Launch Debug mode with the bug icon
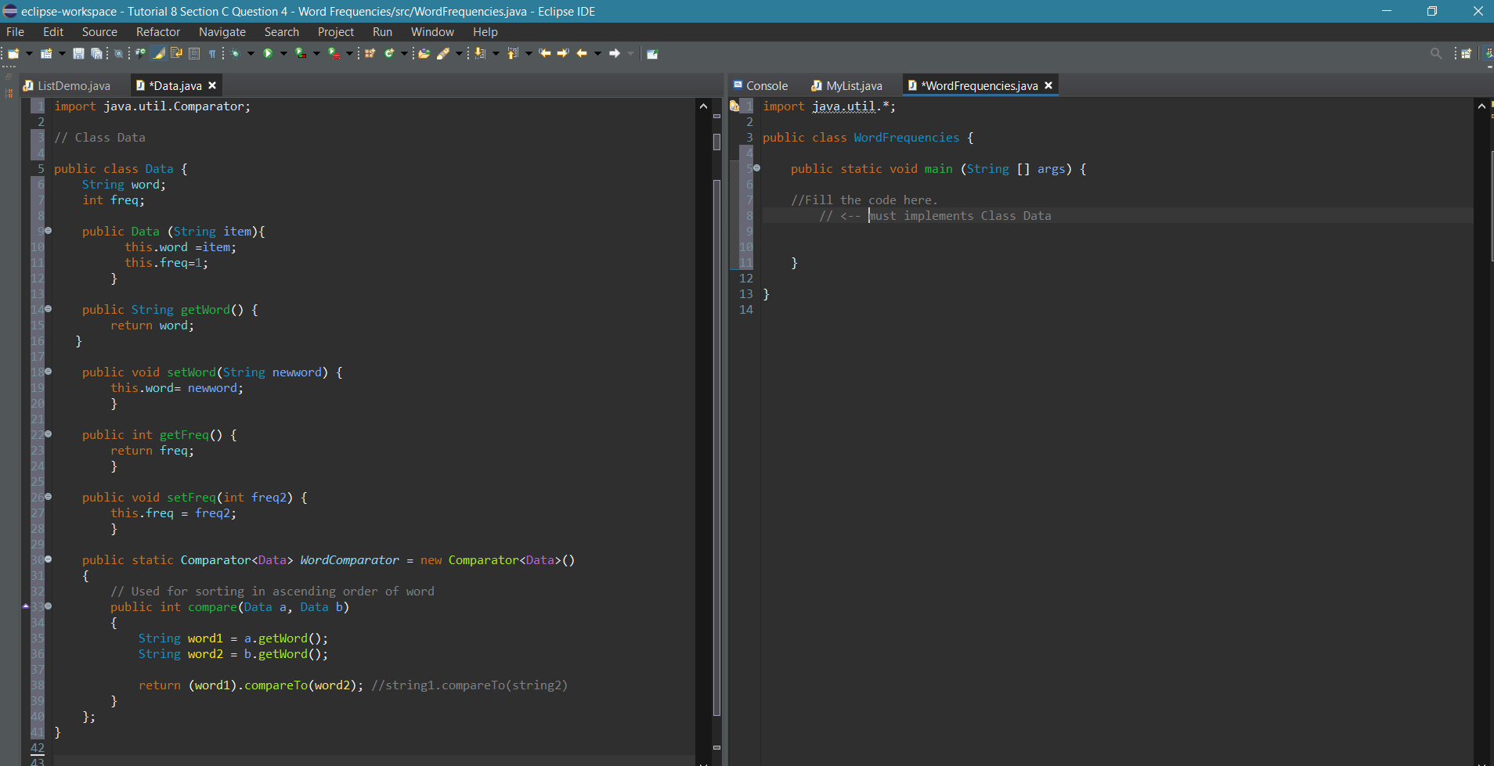 tap(236, 53)
